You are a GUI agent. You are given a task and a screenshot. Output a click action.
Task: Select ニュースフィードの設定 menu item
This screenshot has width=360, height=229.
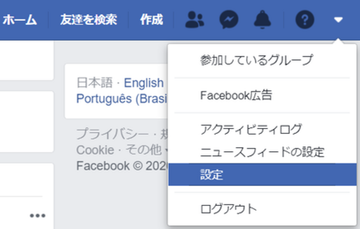262,152
